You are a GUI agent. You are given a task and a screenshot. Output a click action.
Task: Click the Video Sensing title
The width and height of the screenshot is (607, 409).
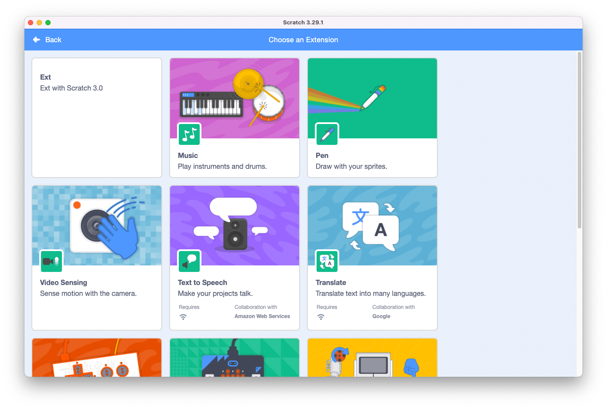(64, 282)
